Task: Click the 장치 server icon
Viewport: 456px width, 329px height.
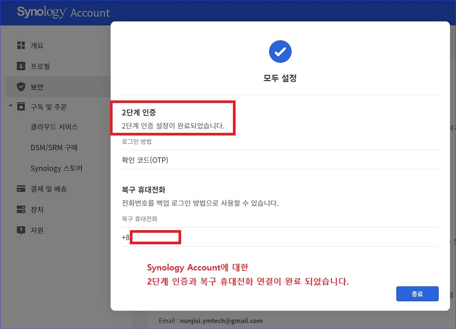Action: 21,209
